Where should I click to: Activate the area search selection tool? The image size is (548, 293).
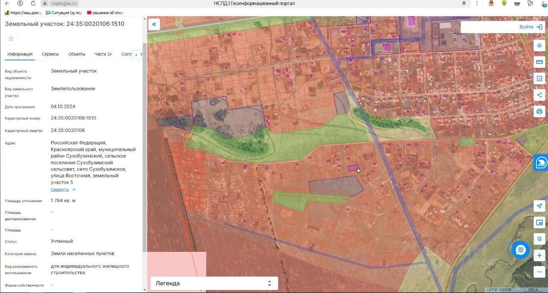[x=539, y=79]
